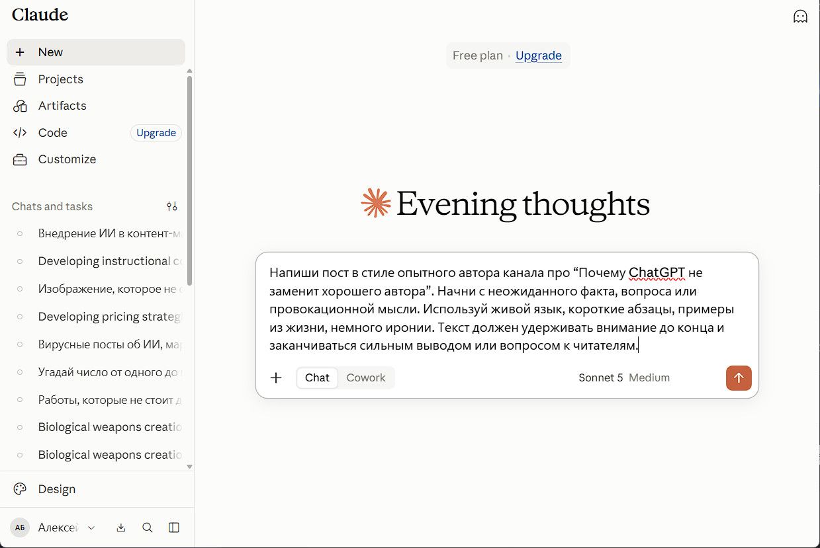Click the Design palette icon
Viewport: 820px width, 548px height.
pos(20,489)
